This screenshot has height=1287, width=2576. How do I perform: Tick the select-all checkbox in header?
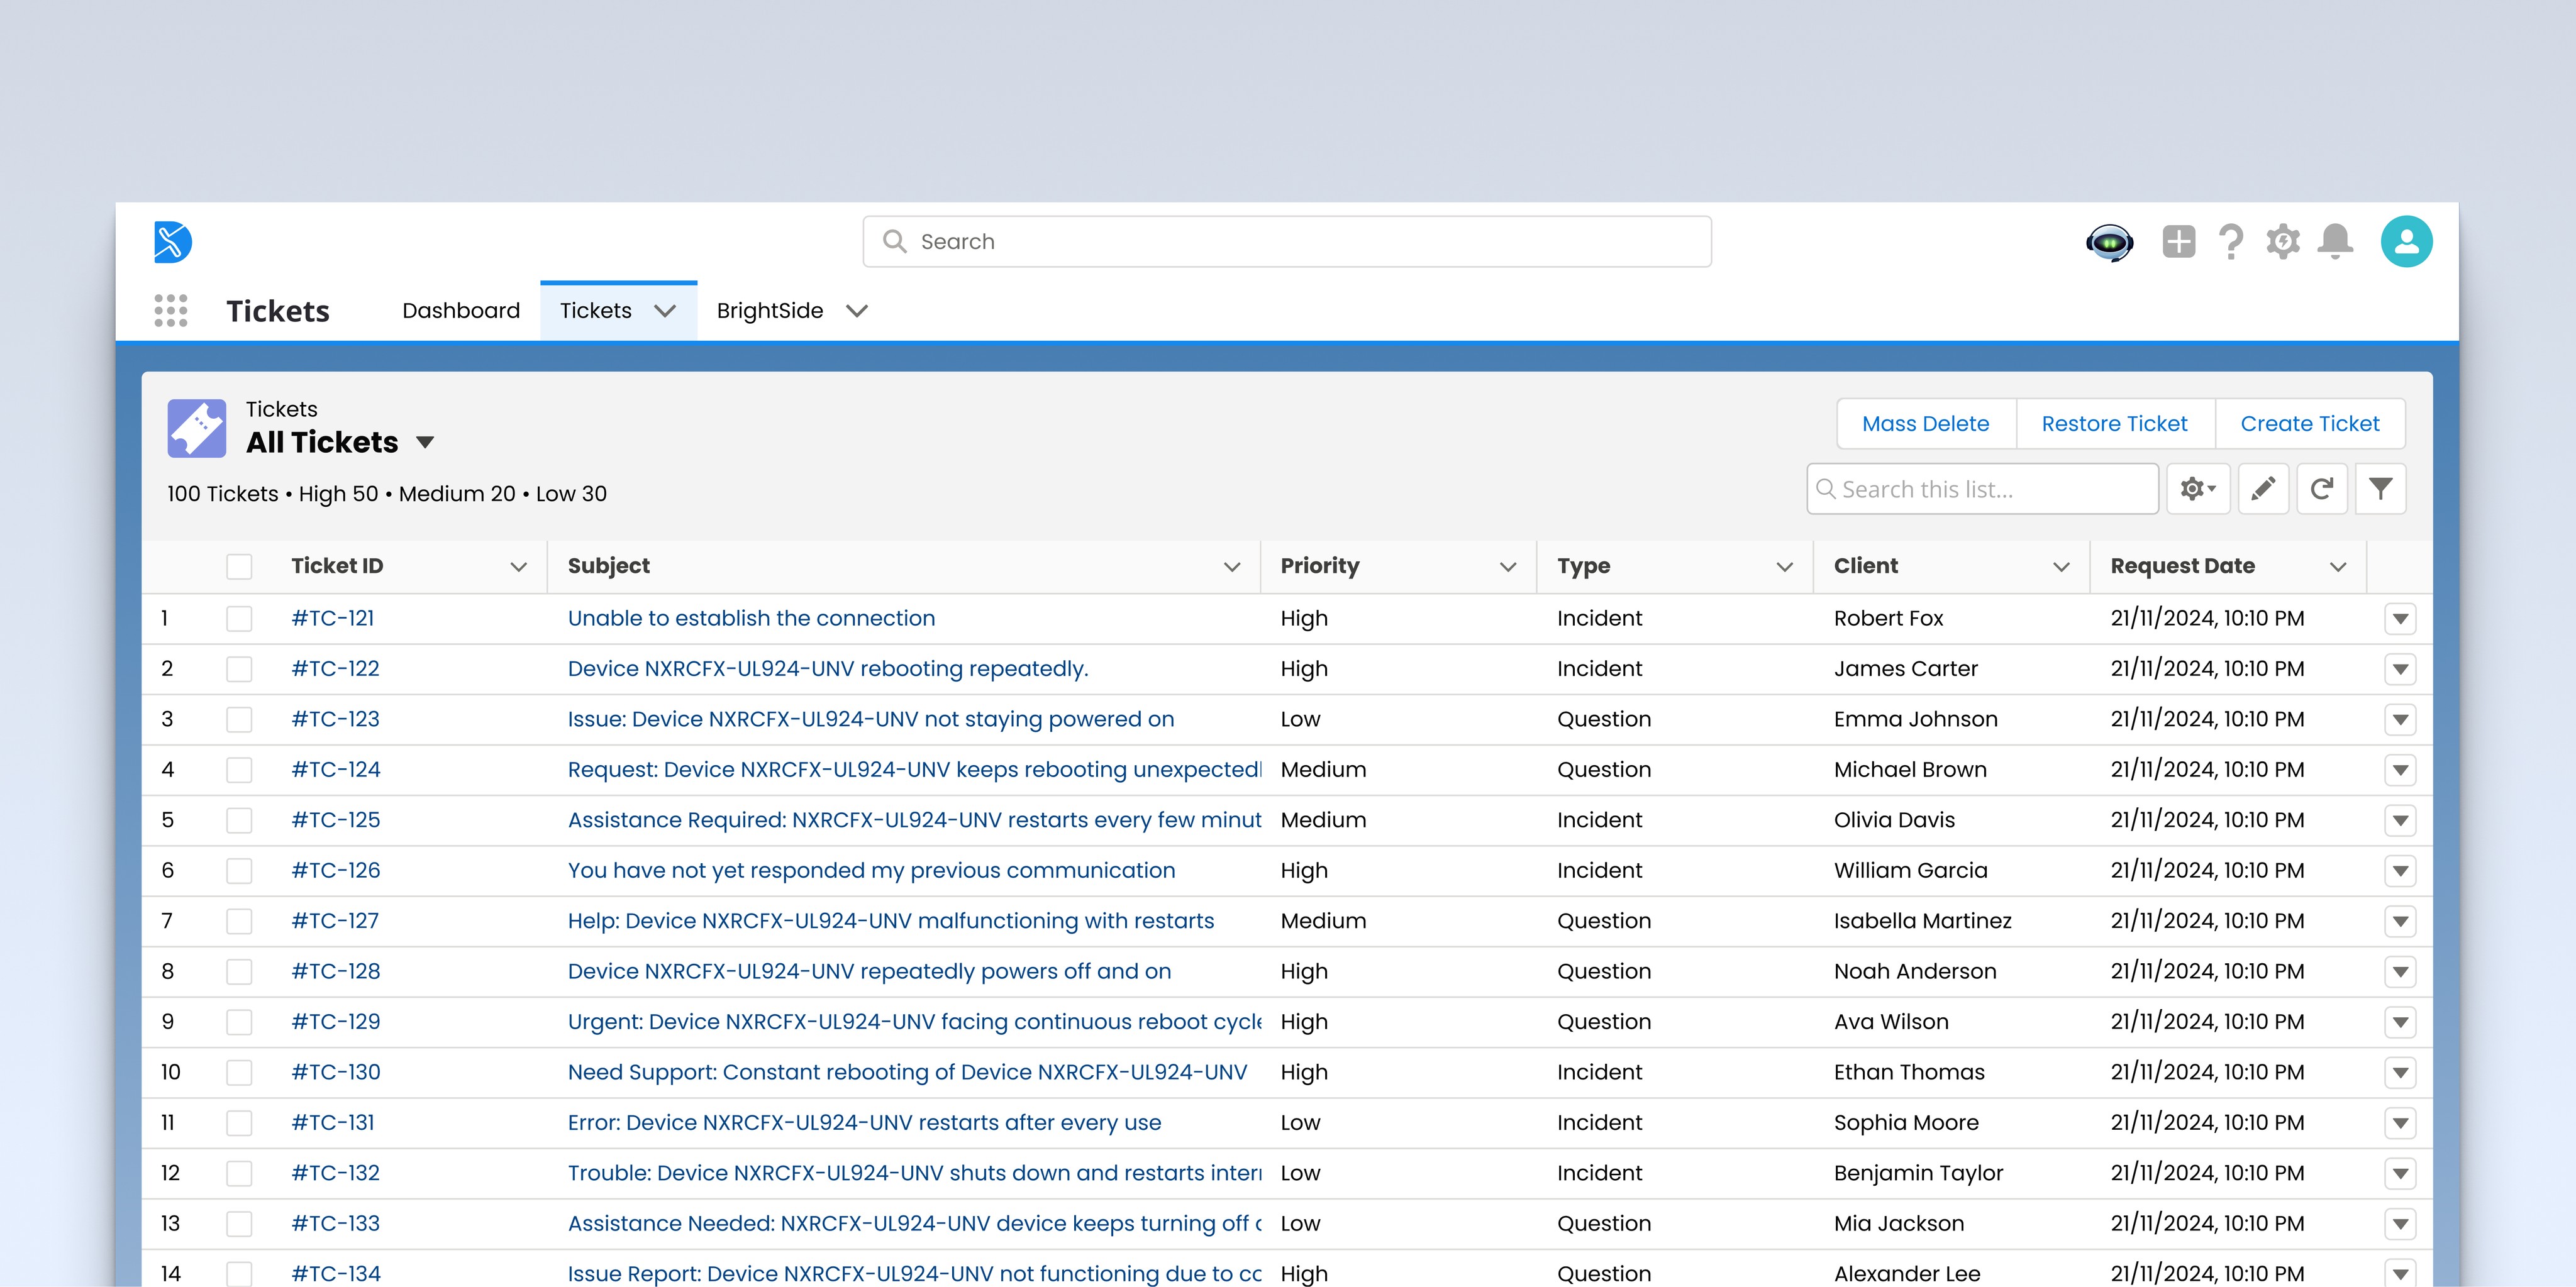point(239,567)
